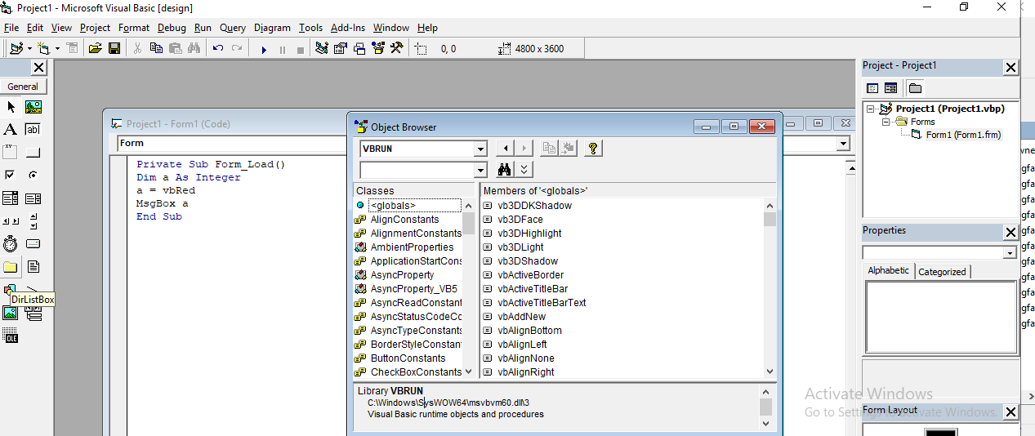Screen dimensions: 1035x436
Task: Select AlignConstants in the Classes list
Action: (x=404, y=220)
